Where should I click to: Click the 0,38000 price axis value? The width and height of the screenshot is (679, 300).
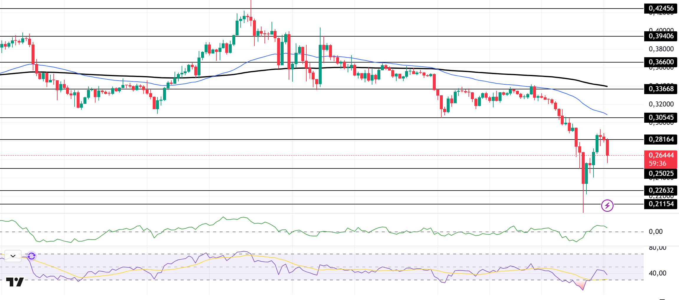point(661,49)
